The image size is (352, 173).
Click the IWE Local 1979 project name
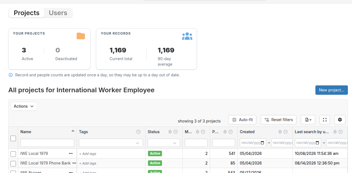click(x=34, y=154)
